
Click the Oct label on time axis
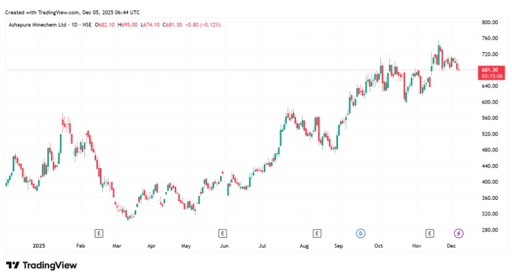379,246
